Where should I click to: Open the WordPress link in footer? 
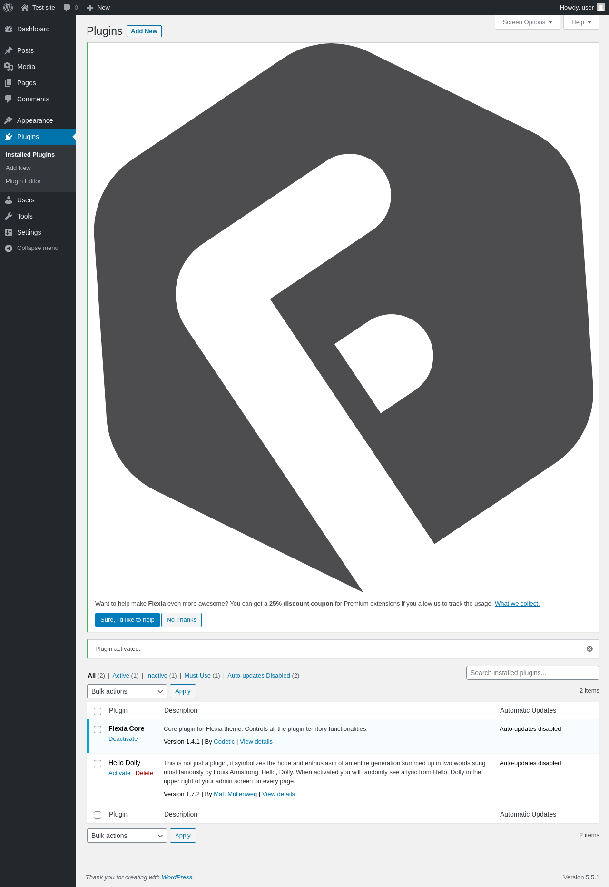click(x=177, y=877)
